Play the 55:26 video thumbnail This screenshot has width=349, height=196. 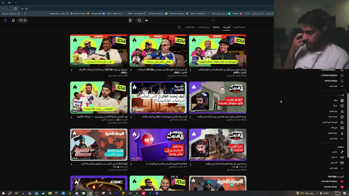point(218,50)
